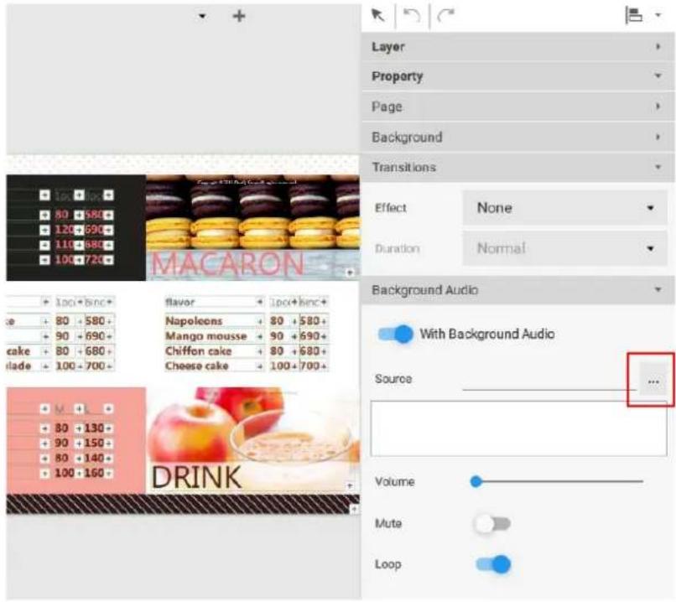Expand the Page section

coord(517,106)
